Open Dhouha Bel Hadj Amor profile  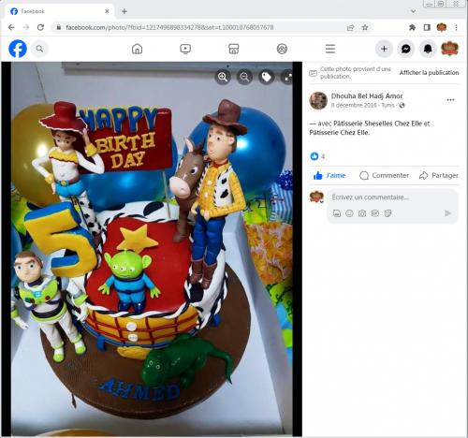click(367, 95)
